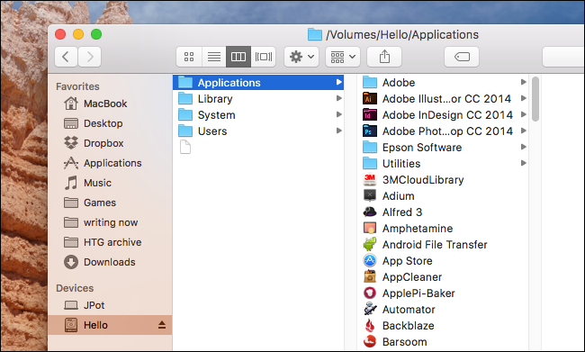Image resolution: width=585 pixels, height=352 pixels.
Task: Click the 3MCloudLibrary app icon
Action: (x=370, y=179)
